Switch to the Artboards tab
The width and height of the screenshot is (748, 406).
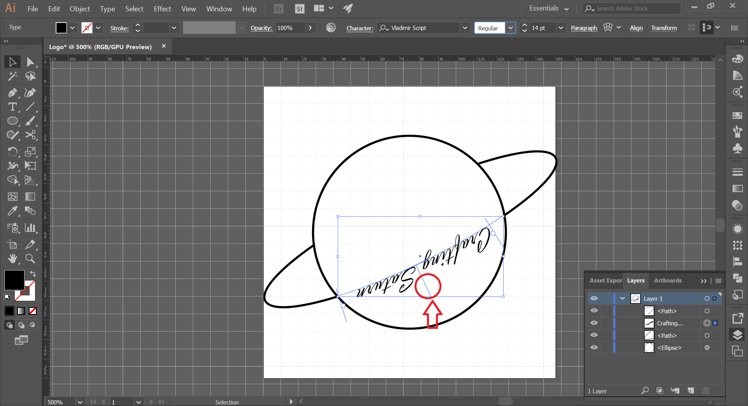click(667, 281)
